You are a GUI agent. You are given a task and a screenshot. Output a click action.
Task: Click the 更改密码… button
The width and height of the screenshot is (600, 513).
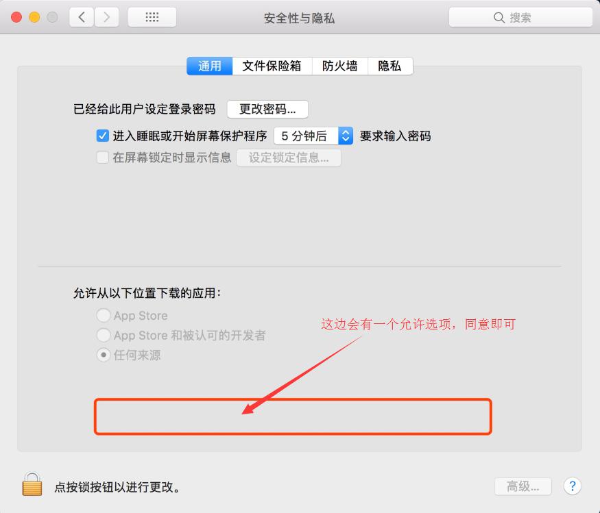coord(267,110)
